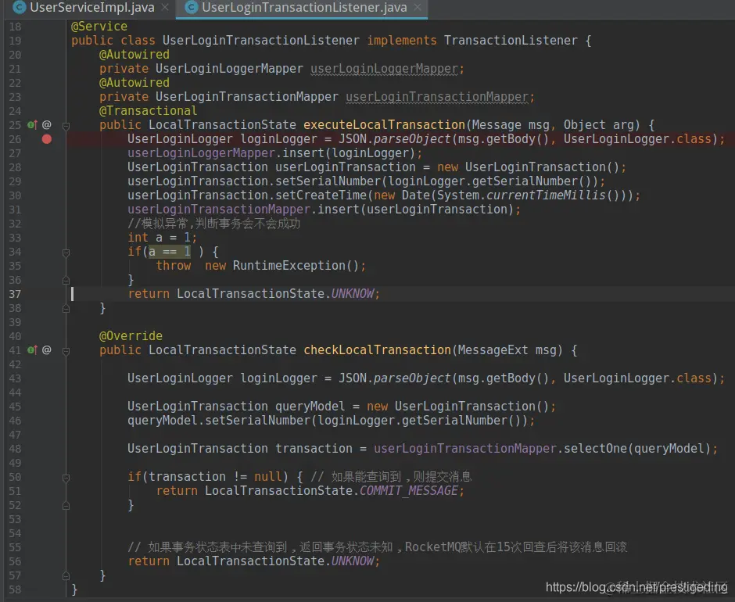Close the UserLoginTransactionListener.java tab
The height and width of the screenshot is (602, 735).
click(x=418, y=8)
